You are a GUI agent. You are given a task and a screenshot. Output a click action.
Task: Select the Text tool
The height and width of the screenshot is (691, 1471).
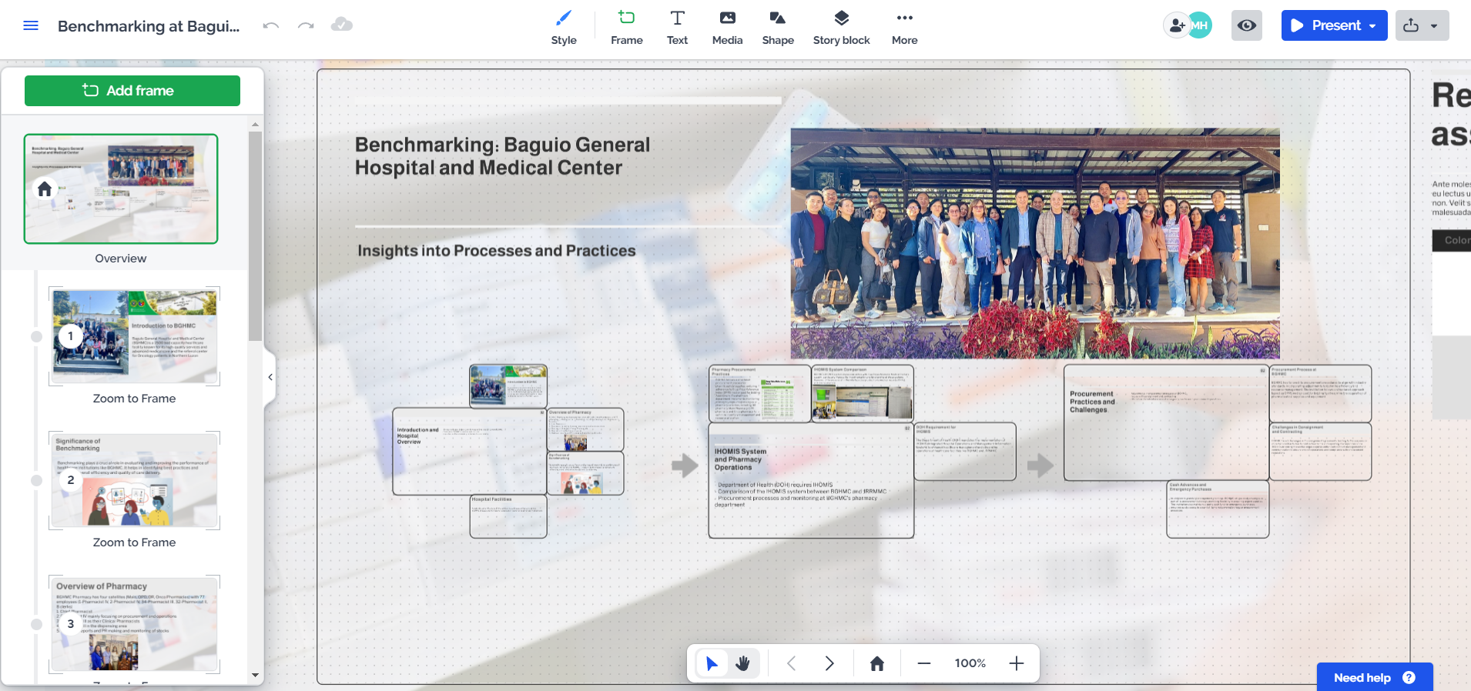pos(677,28)
